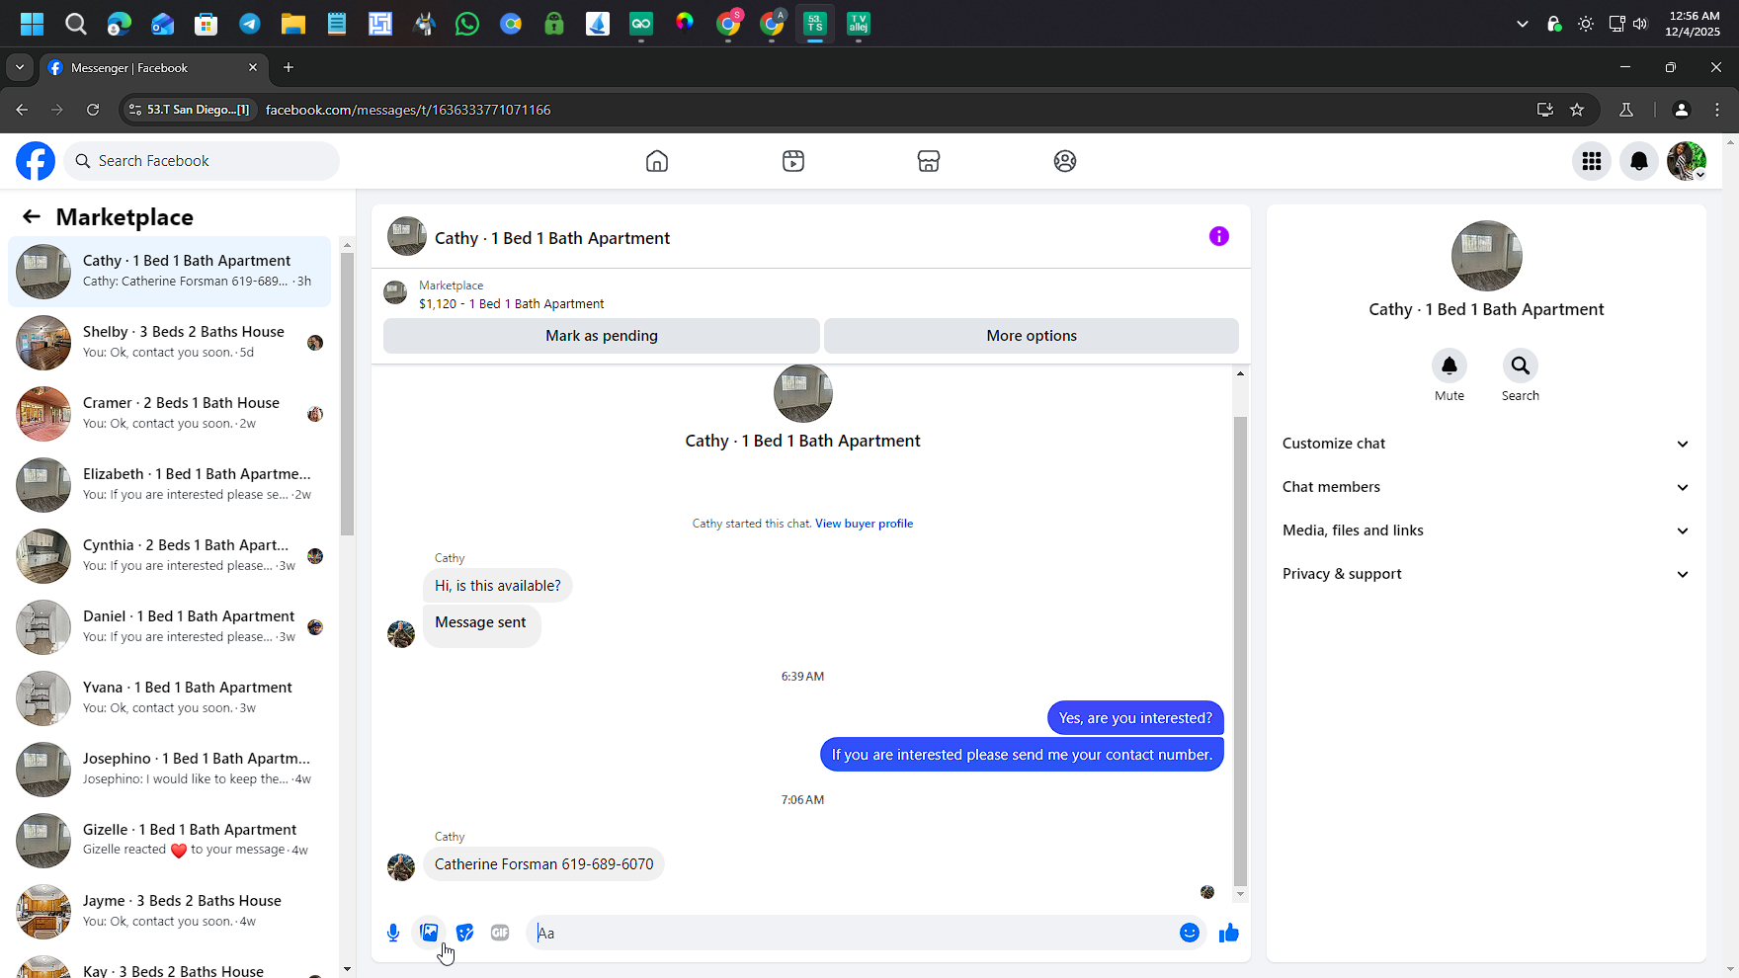
Task: Choose a sticker icon
Action: click(x=464, y=933)
